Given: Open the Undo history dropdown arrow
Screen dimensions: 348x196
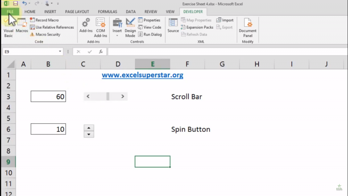Looking at the screenshot, I should tap(30, 4).
